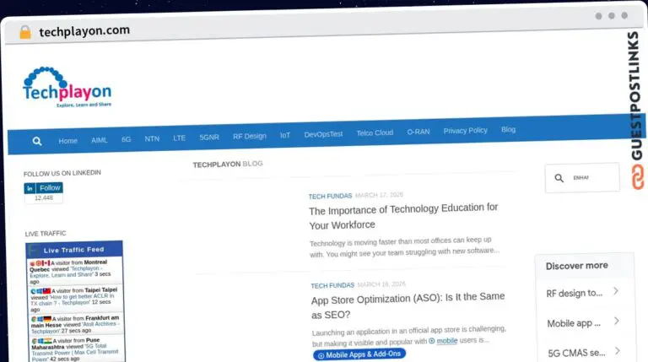Viewport: 648px width, 362px height.
Task: Expand 'Mobile app ...' chevron in Discover more
Action: 617,321
